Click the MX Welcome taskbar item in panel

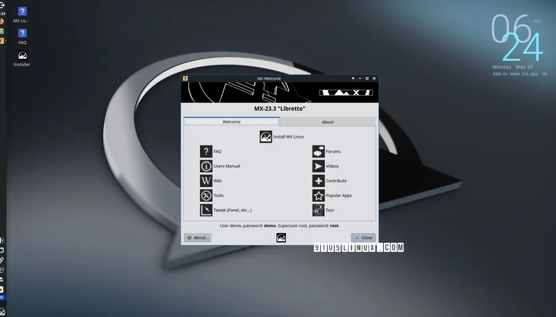coord(2,40)
